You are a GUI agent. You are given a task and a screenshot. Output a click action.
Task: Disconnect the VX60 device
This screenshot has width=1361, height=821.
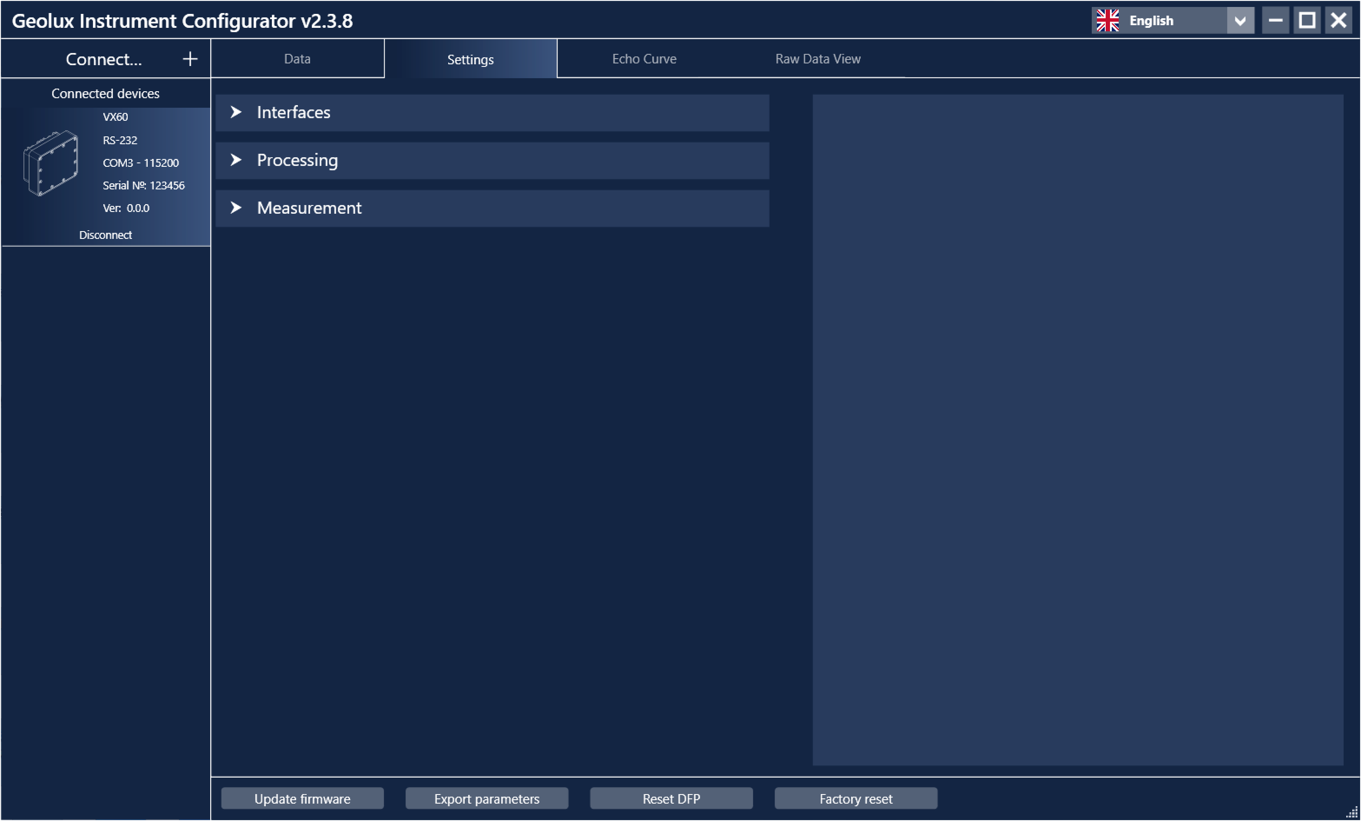tap(105, 235)
